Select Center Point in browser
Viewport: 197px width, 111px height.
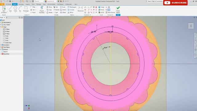click(x=7, y=43)
